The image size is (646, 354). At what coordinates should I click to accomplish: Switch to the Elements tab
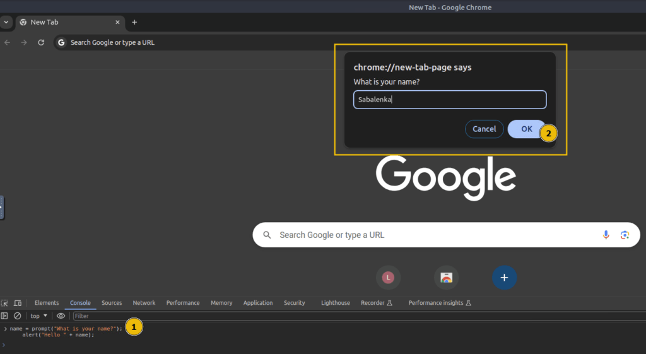point(47,303)
